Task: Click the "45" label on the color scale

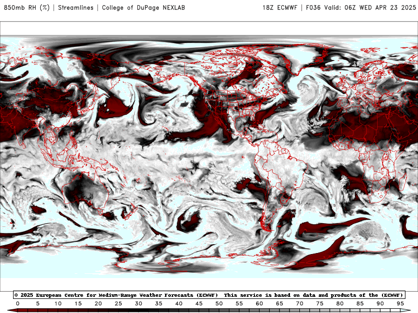Action: [199, 304]
